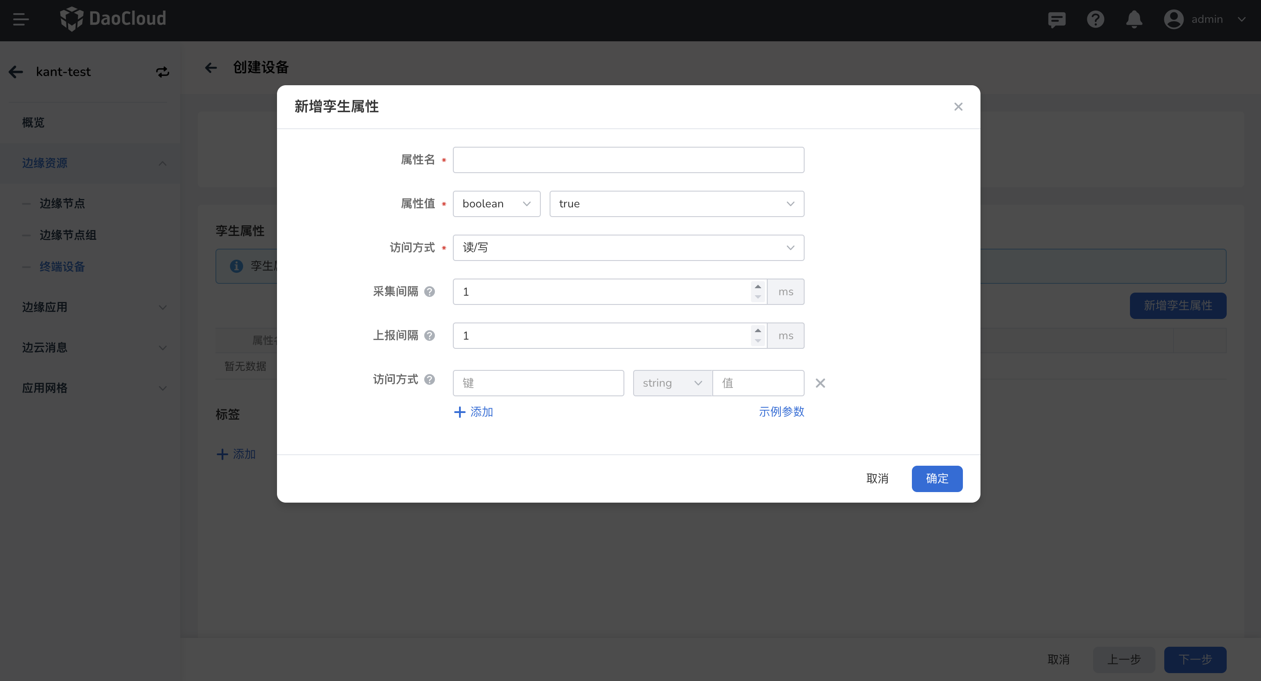Click the 值 value input field
The width and height of the screenshot is (1261, 681).
758,383
